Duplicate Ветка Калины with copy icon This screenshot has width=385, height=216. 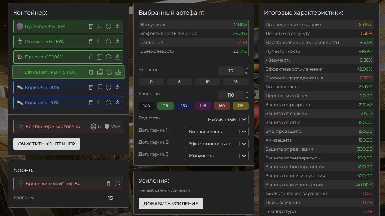click(x=100, y=72)
